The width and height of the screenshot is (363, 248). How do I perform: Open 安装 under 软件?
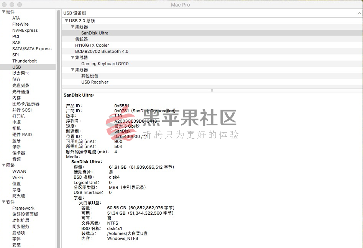pos(16,245)
